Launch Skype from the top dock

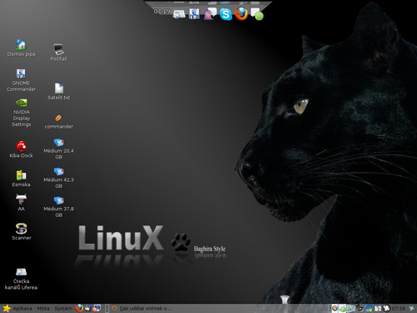coord(226,14)
